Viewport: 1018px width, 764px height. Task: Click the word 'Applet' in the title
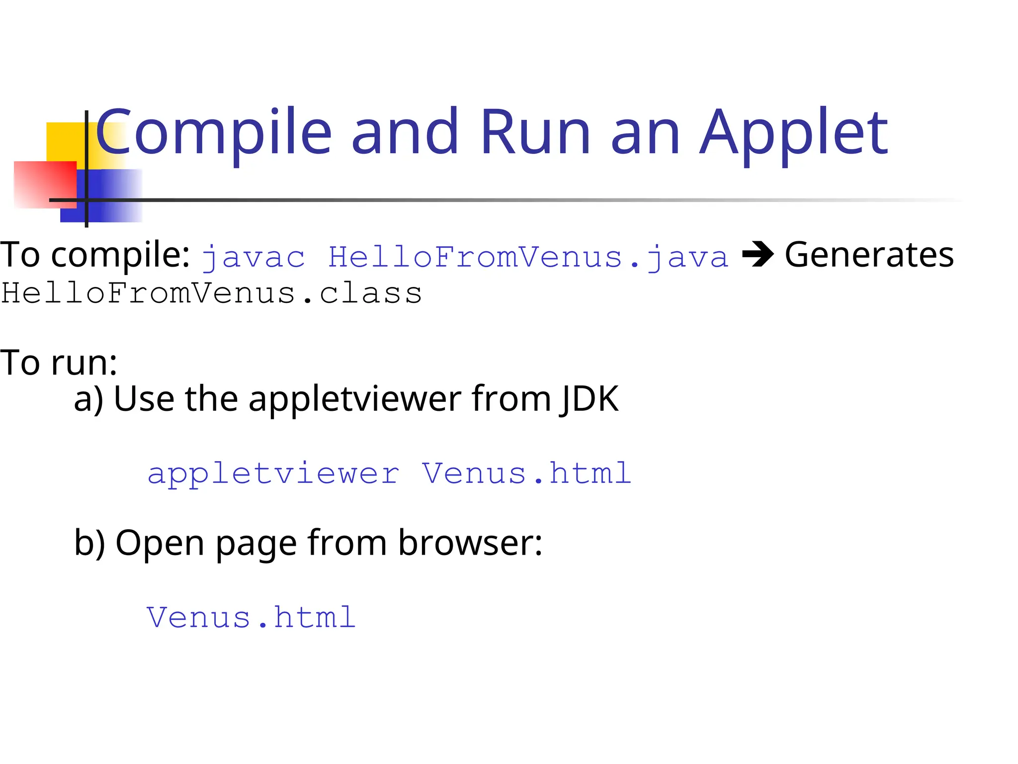pyautogui.click(x=793, y=132)
